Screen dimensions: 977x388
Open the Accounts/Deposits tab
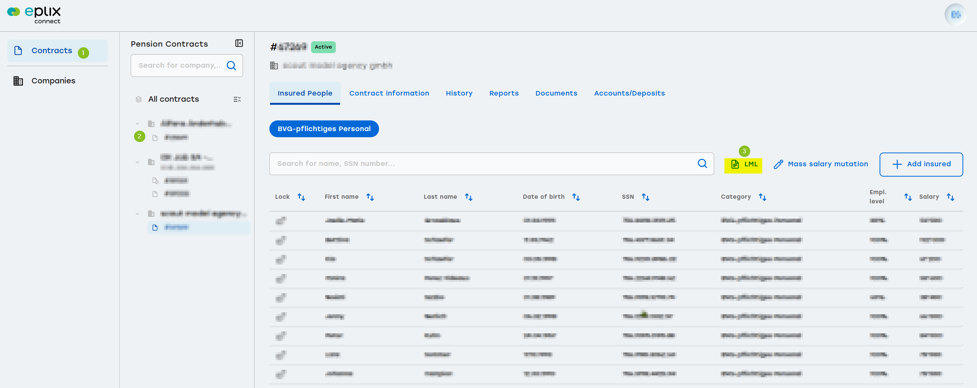point(629,93)
